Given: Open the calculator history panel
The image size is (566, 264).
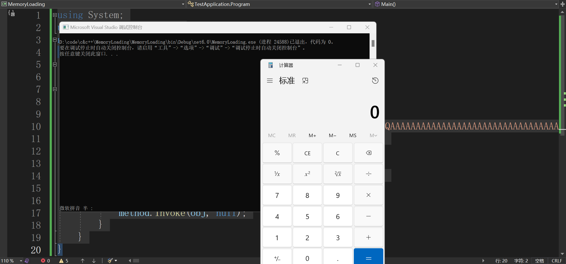Looking at the screenshot, I should 375,81.
